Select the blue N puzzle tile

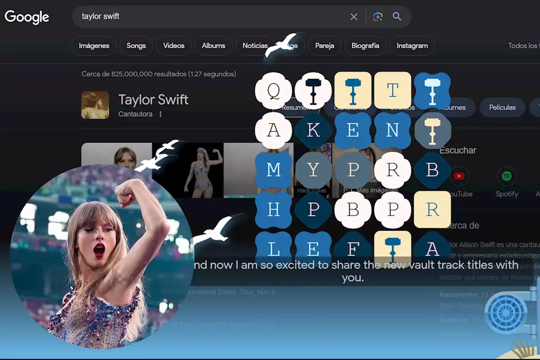392,130
